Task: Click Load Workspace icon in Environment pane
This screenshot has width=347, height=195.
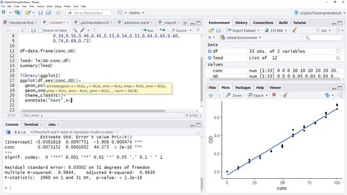Action: pos(211,30)
